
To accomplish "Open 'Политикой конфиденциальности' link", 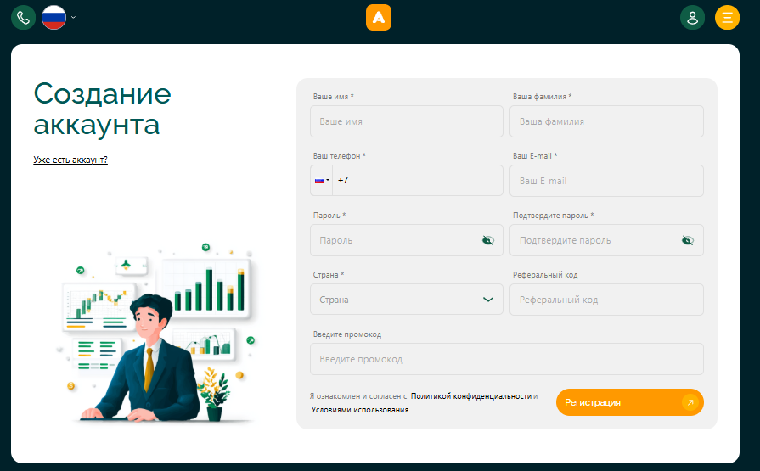I will (x=471, y=395).
